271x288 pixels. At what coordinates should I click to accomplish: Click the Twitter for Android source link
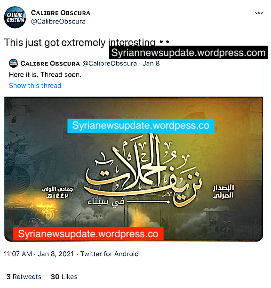[x=110, y=254]
